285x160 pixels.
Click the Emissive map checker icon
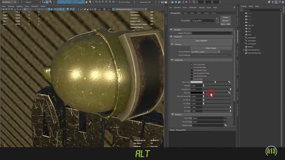[229, 93]
